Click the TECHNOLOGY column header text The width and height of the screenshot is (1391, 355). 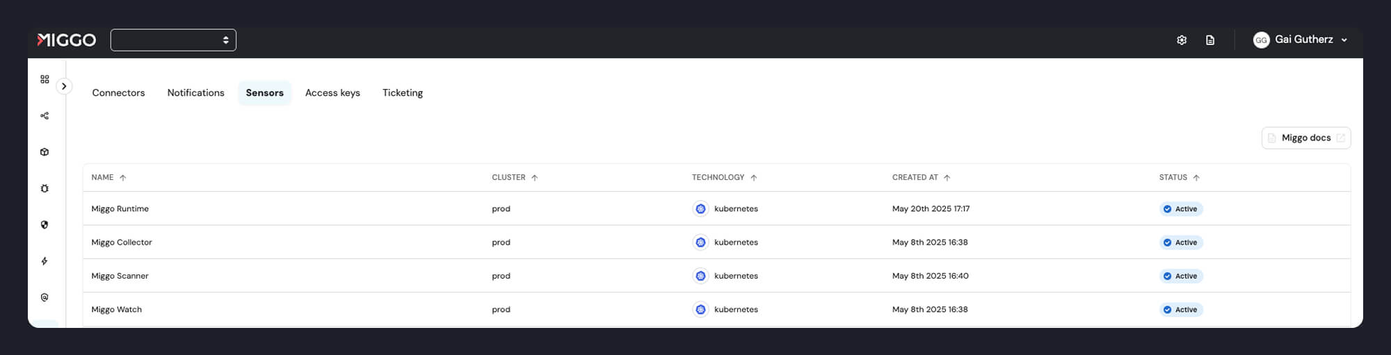click(718, 178)
